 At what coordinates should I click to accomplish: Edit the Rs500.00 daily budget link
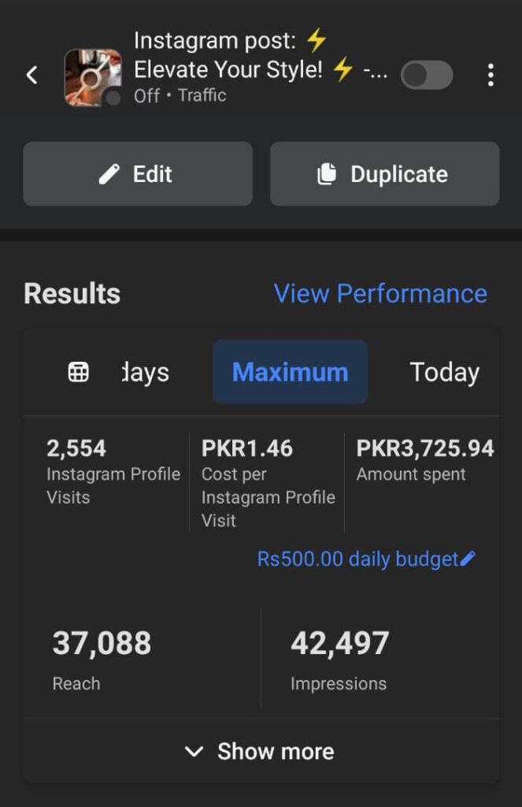click(x=358, y=559)
